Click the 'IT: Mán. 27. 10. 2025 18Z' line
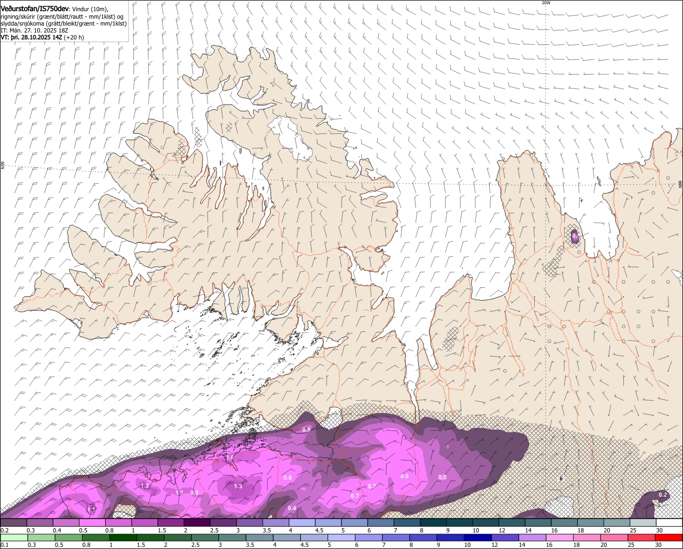 [35, 30]
